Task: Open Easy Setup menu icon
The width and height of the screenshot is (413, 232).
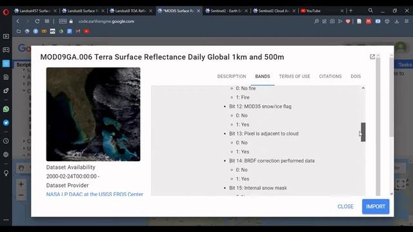Action: [x=407, y=21]
